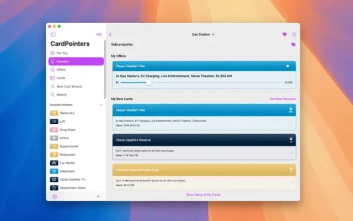Collapse the Favorite Pointers section
Screen dimensions: 353x221
coord(100,104)
